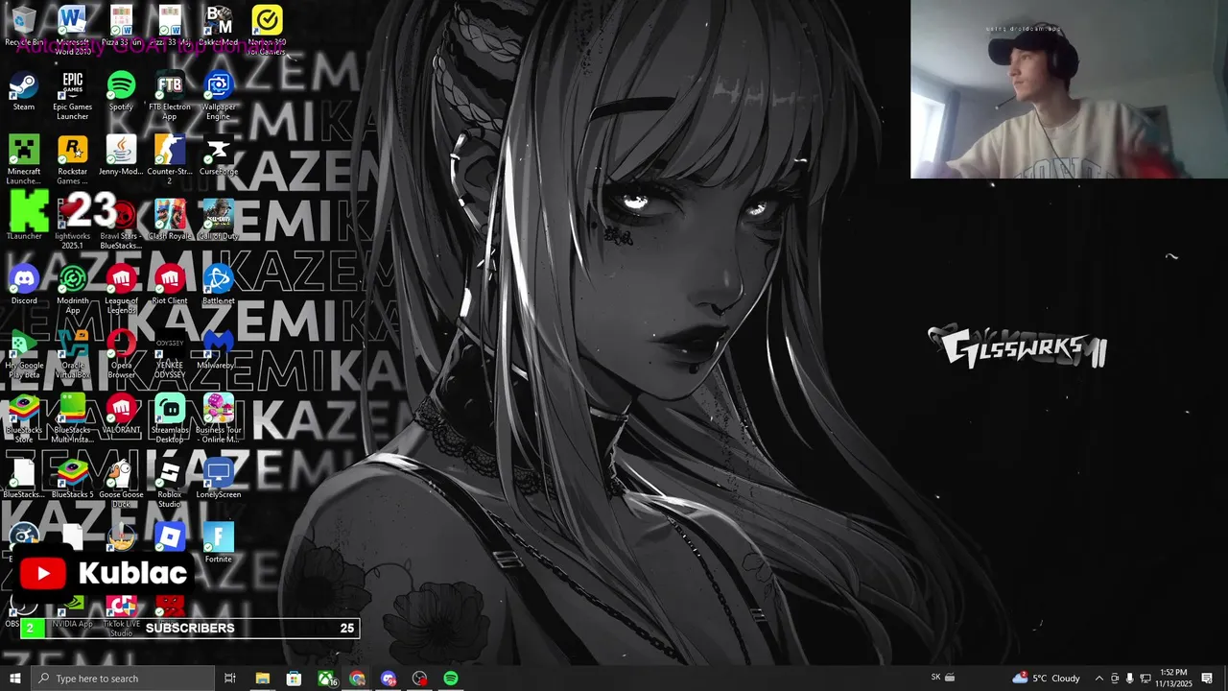1228x691 pixels.
Task: Open BlueStacks Multi-Instance Manager icon
Action: pyautogui.click(x=73, y=418)
